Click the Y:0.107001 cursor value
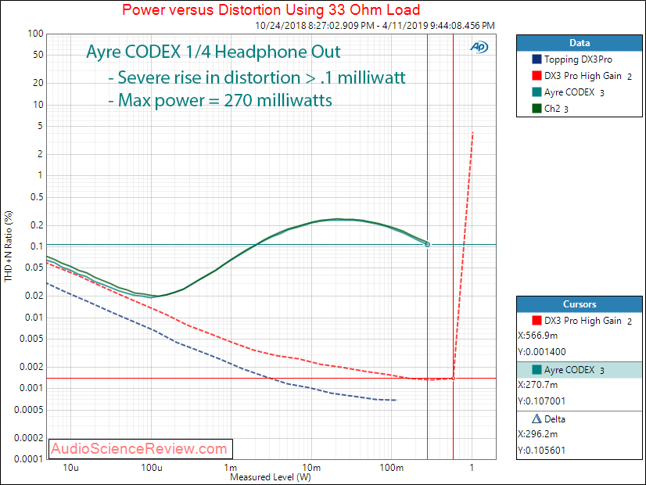Image resolution: width=646 pixels, height=485 pixels. pyautogui.click(x=542, y=401)
